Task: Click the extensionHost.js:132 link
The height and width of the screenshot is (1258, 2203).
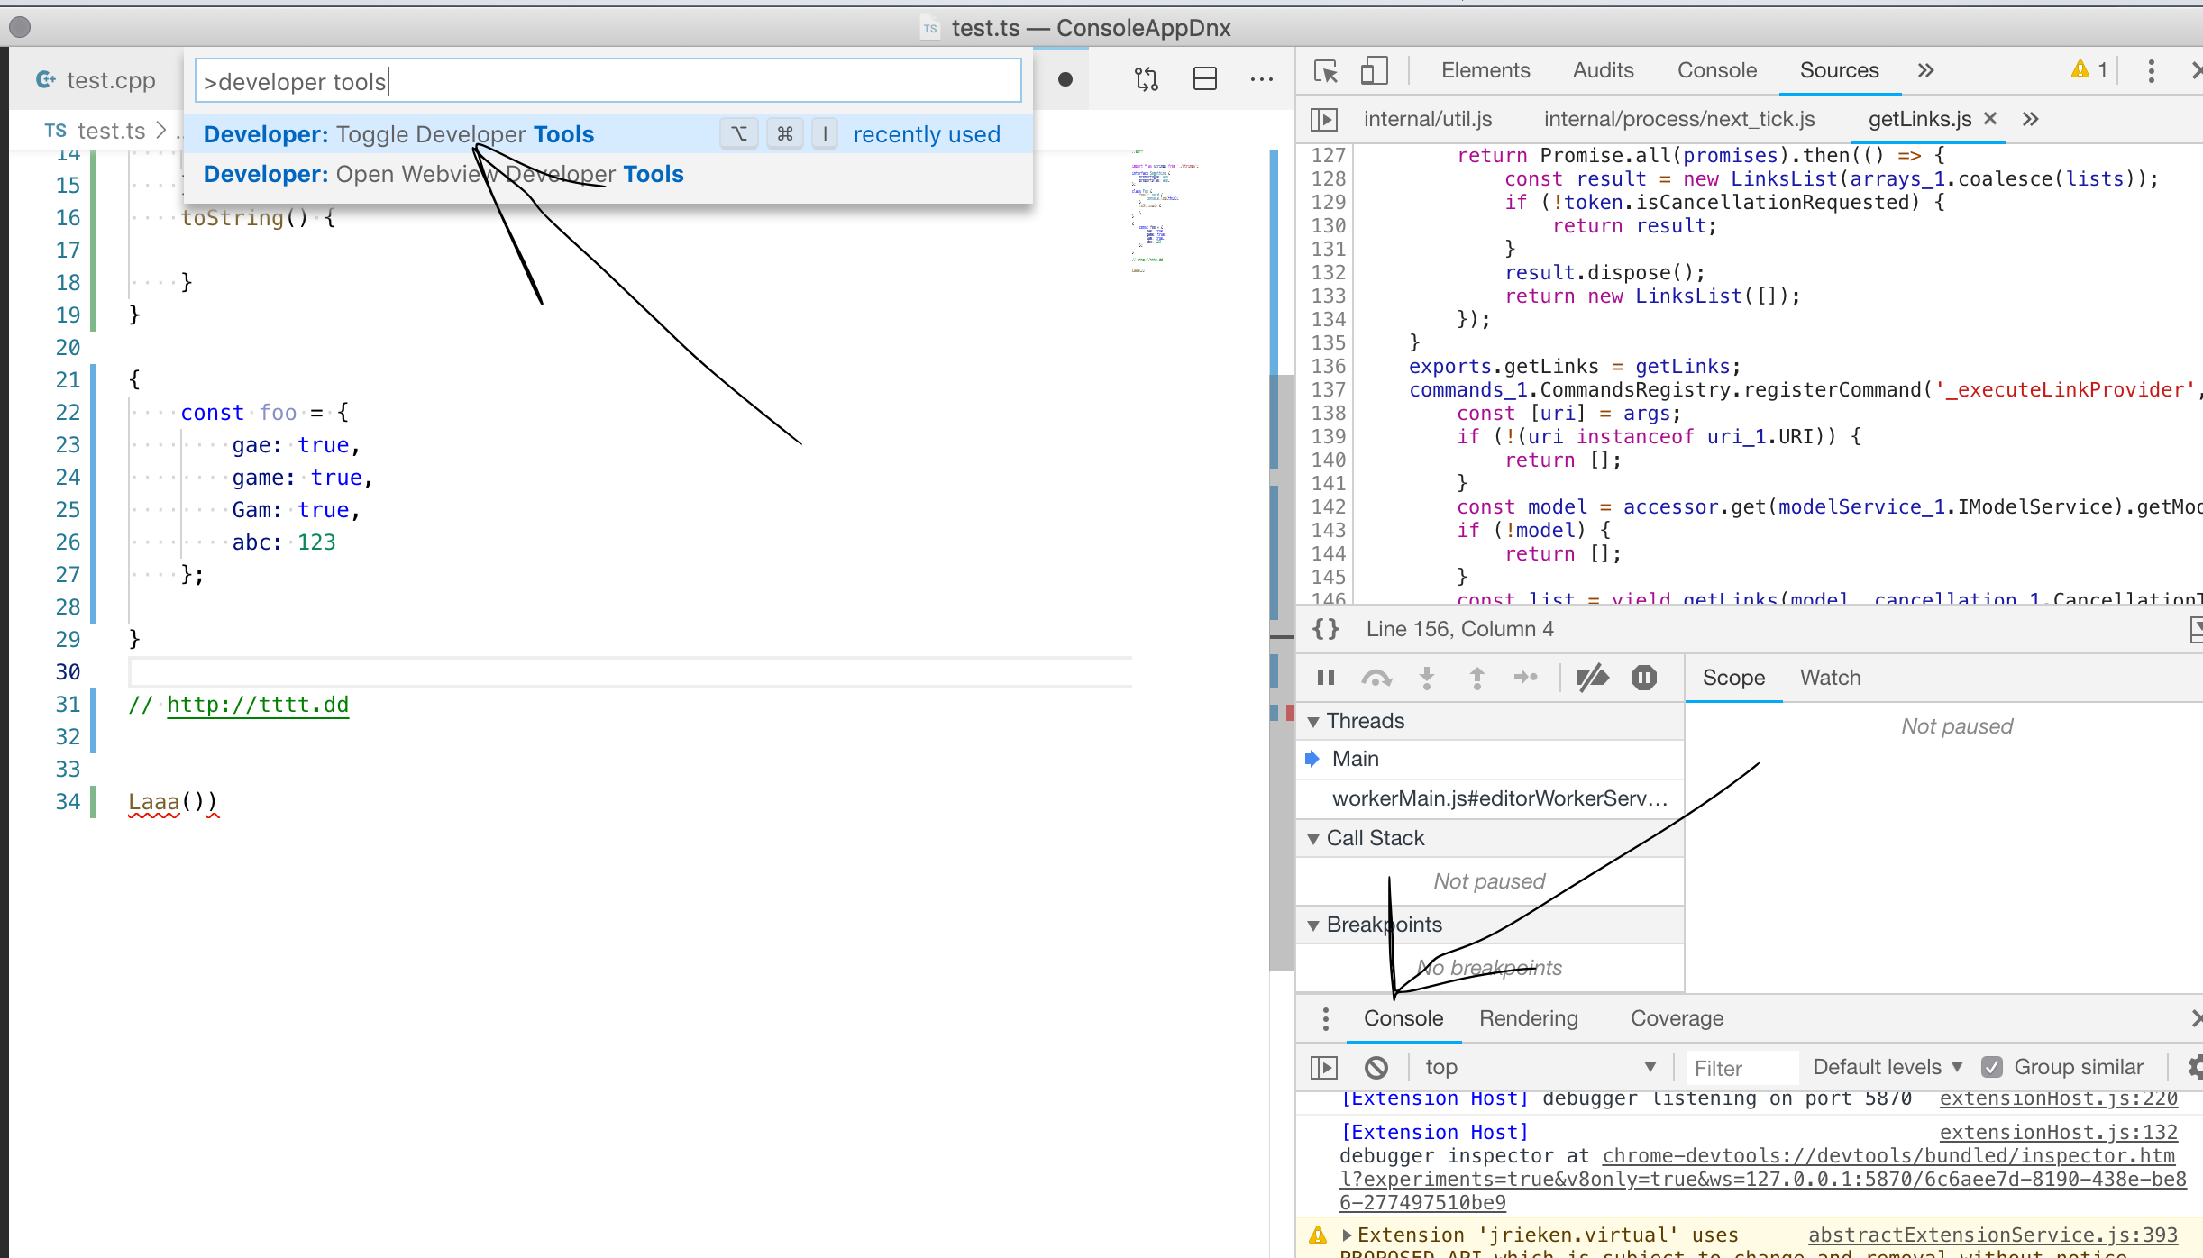Action: pyautogui.click(x=2061, y=1132)
